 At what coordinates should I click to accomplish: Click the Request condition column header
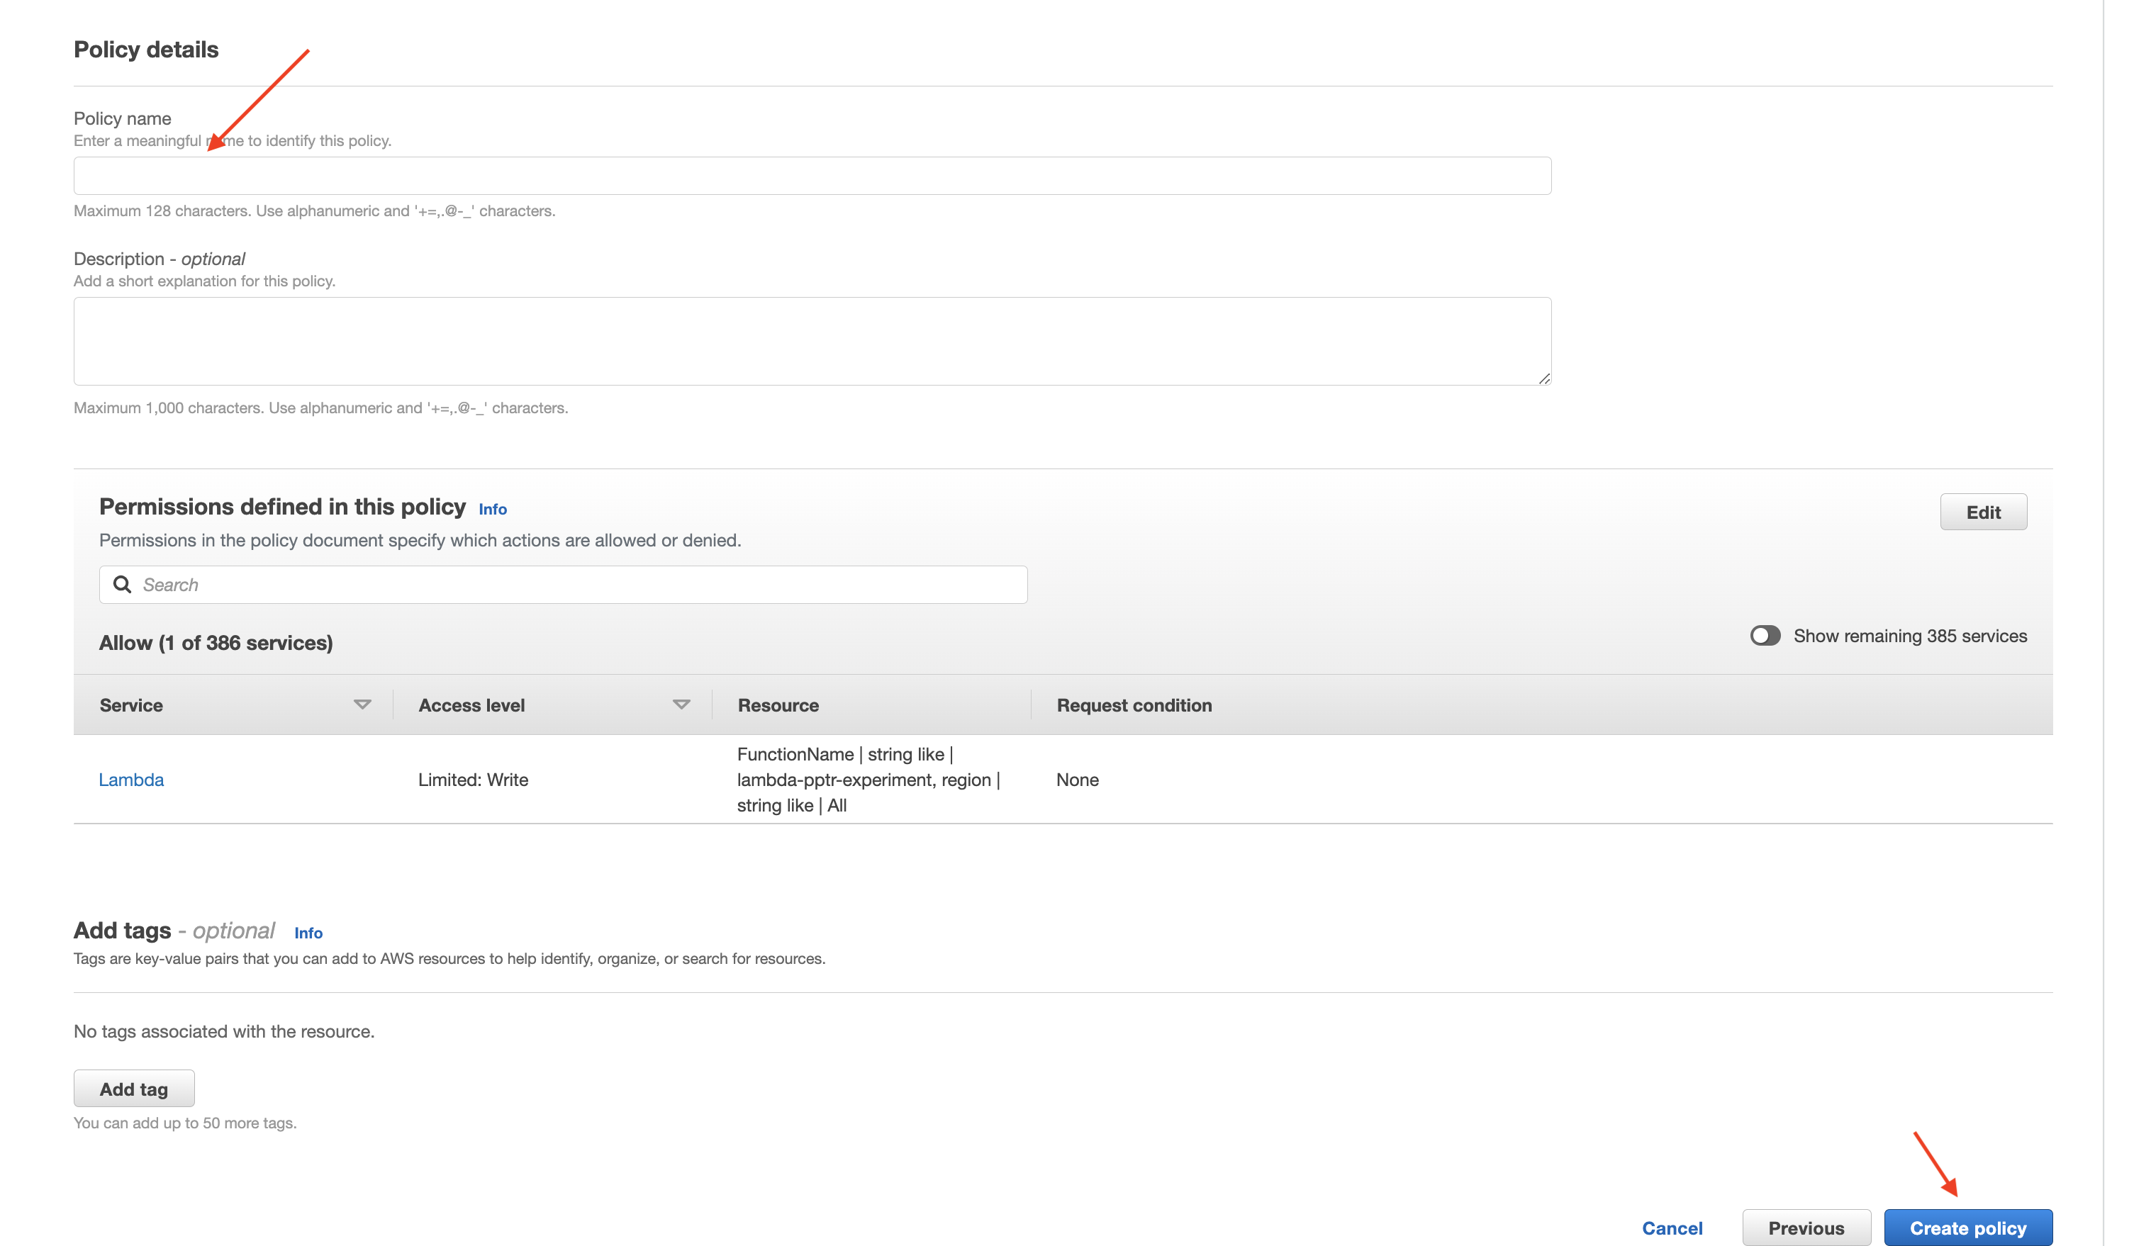(1133, 705)
